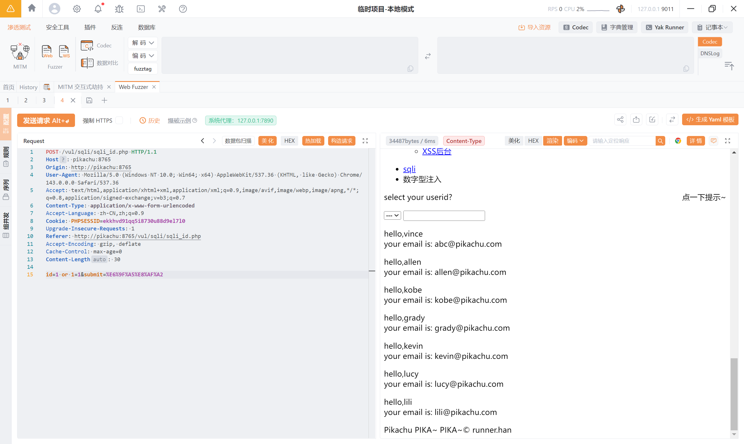Screen dimensions: 744x444
Task: Open the 安全工具 menu
Action: [58, 27]
